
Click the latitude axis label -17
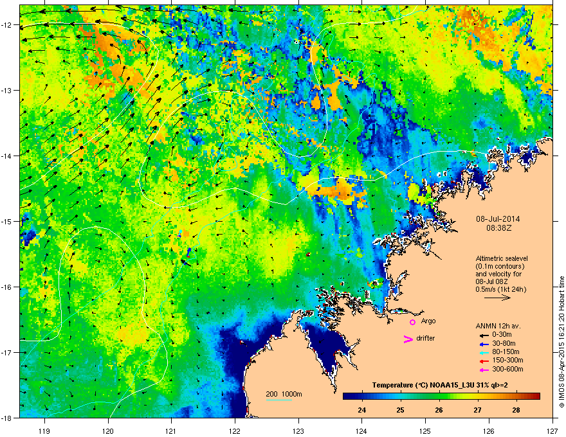point(7,352)
